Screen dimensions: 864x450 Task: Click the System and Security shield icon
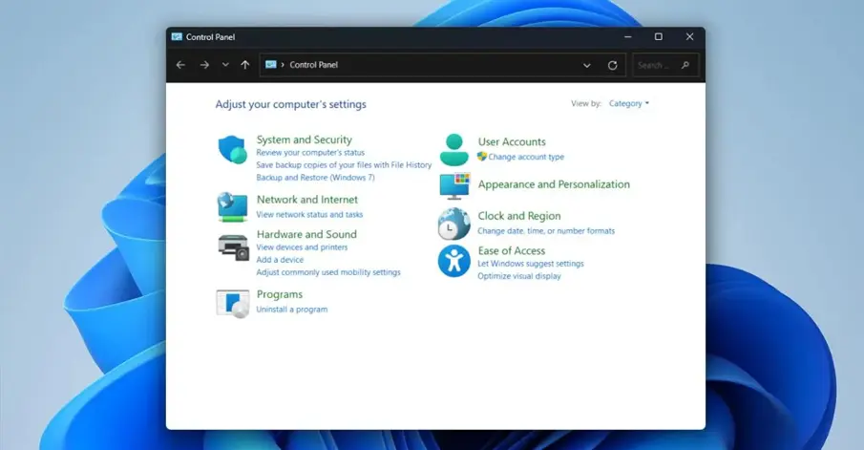point(232,150)
